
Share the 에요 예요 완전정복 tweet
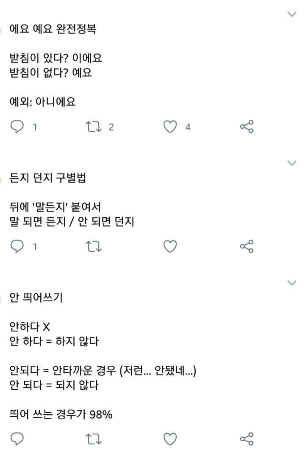pos(247,126)
